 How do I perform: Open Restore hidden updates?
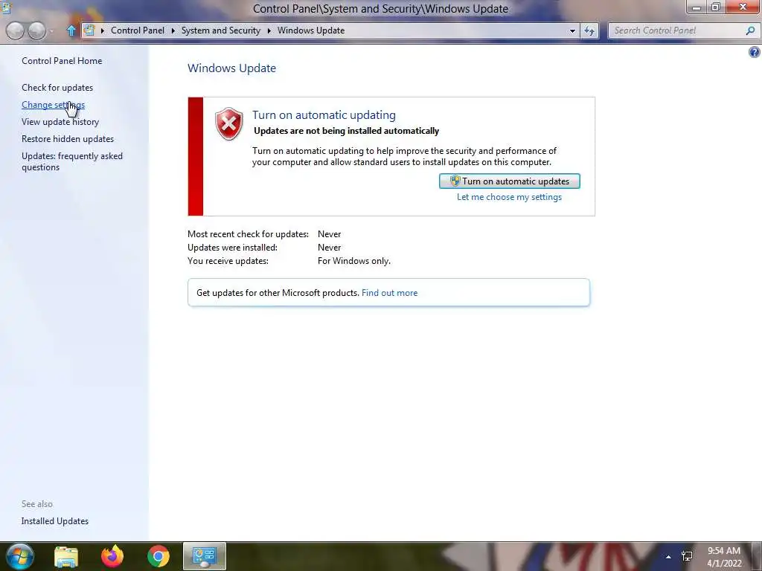(x=68, y=138)
